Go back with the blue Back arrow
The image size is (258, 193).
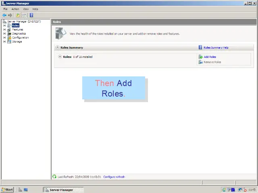4,15
